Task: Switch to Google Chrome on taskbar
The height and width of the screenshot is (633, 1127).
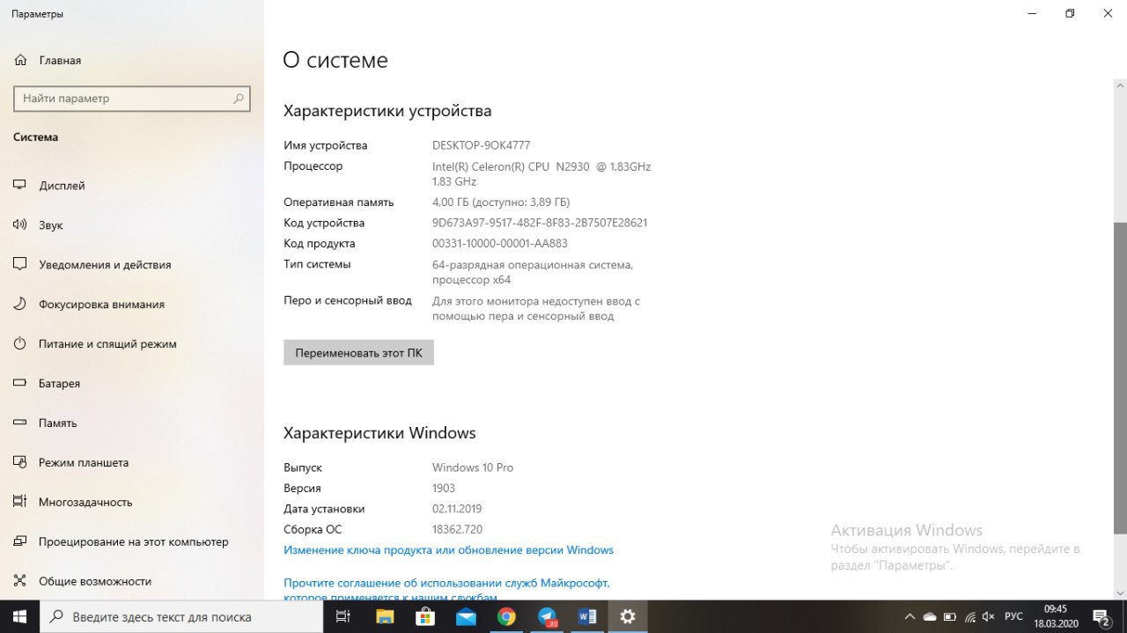Action: click(506, 616)
